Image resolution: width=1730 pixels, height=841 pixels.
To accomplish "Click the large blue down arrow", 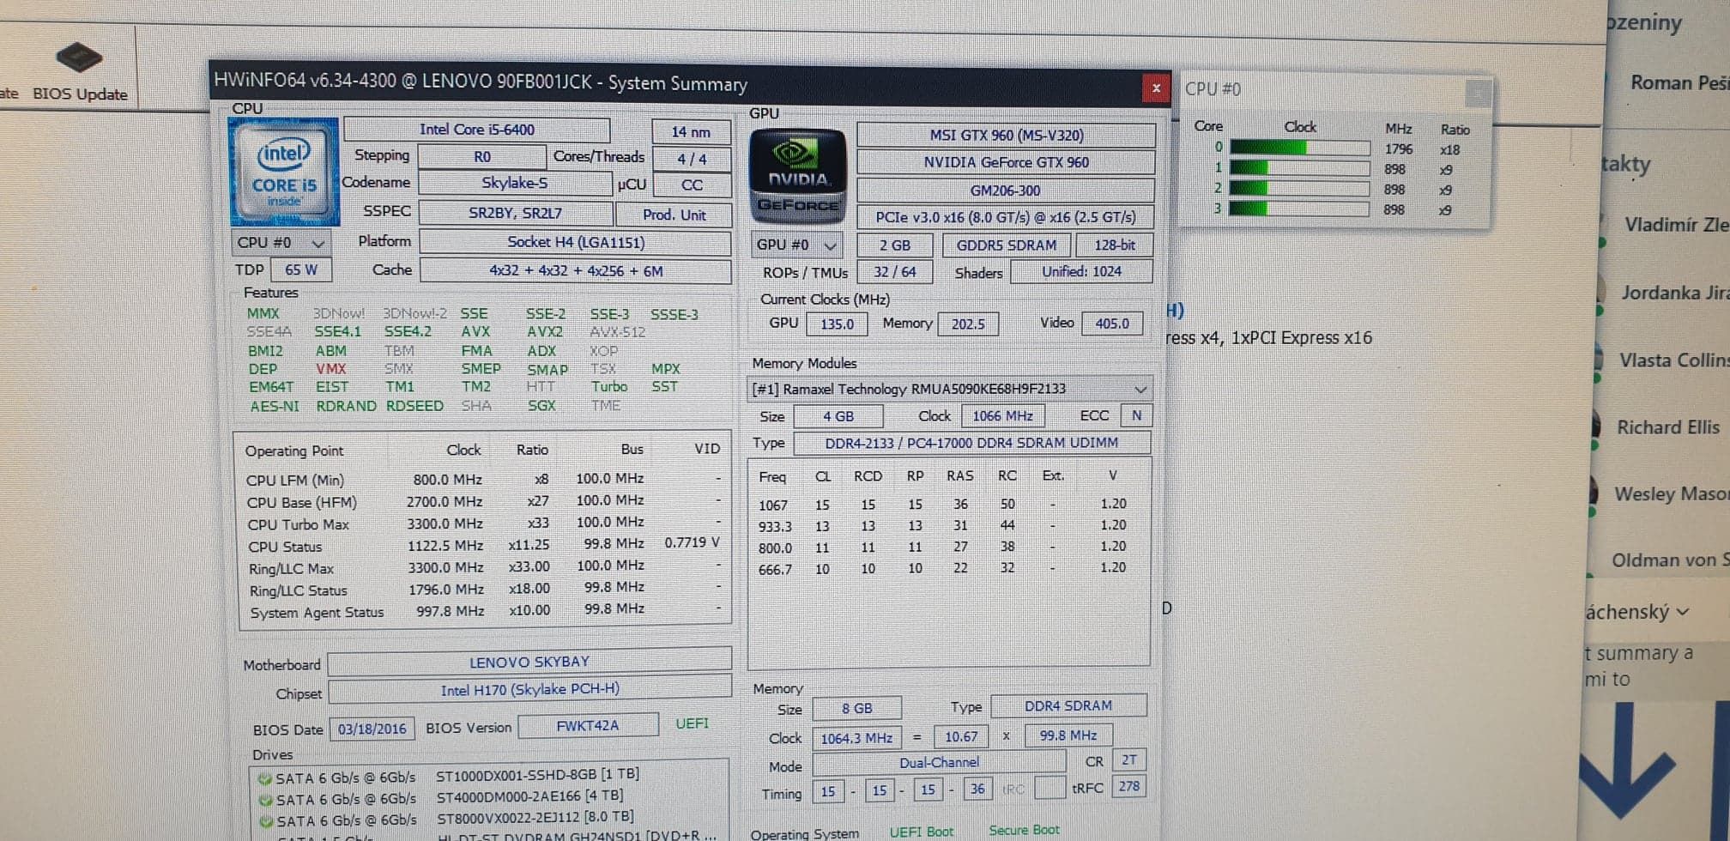I will pyautogui.click(x=1627, y=764).
